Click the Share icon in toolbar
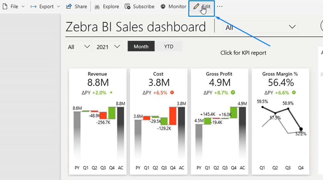This screenshot has height=180, width=323. (x=69, y=6)
